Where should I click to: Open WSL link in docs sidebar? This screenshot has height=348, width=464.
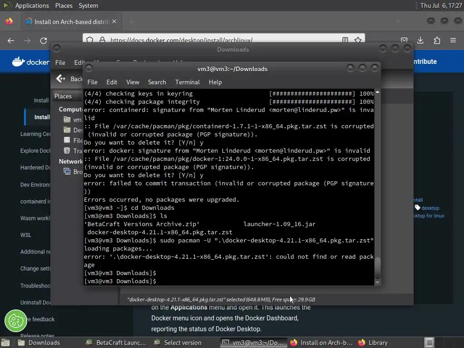coord(26,235)
